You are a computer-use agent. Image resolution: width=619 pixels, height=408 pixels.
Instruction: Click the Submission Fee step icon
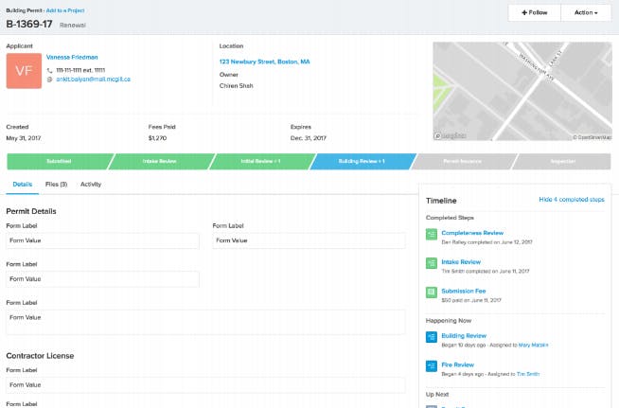(432, 293)
